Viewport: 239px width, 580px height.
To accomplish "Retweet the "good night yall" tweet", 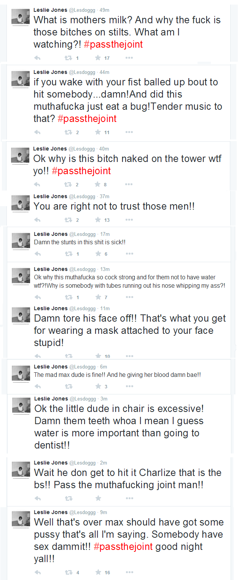I will (x=69, y=572).
